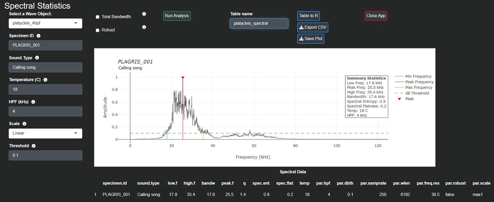
Task: Toggle Min Frequency legend entry
Action: pyautogui.click(x=413, y=76)
